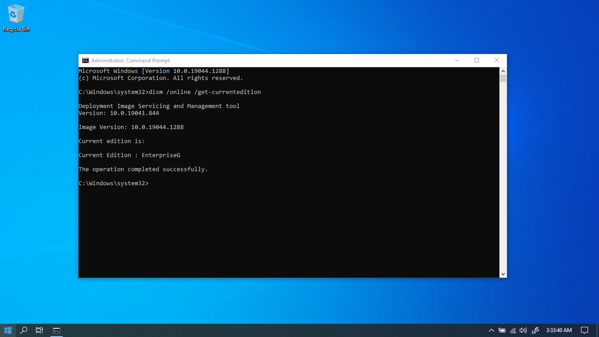Viewport: 599px width, 337px height.
Task: Maximize the Command Prompt window
Action: 477,60
